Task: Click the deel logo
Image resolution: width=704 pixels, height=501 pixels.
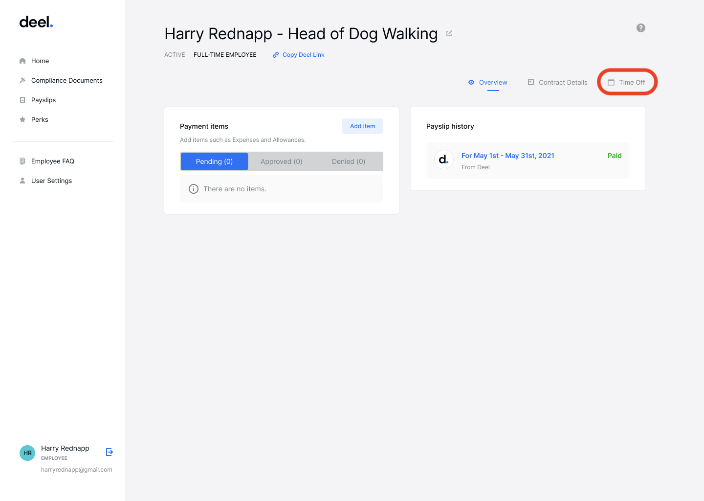Action: (36, 22)
